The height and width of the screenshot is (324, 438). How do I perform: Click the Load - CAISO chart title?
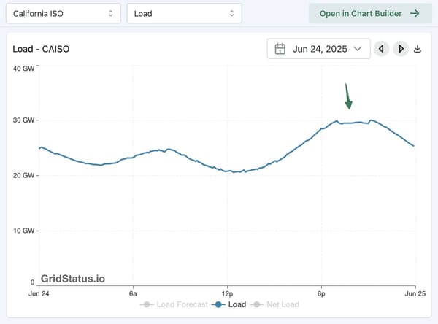41,50
